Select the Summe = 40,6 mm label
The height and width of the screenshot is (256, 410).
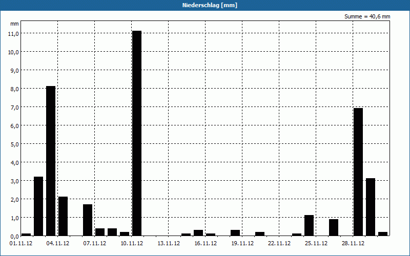[x=367, y=16]
